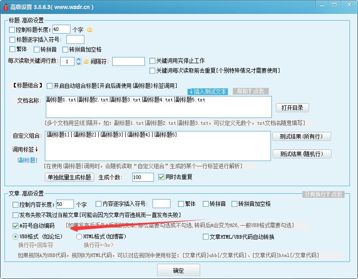
Task: Select HTML格式 (如博客) radio button
Action: click(x=79, y=236)
